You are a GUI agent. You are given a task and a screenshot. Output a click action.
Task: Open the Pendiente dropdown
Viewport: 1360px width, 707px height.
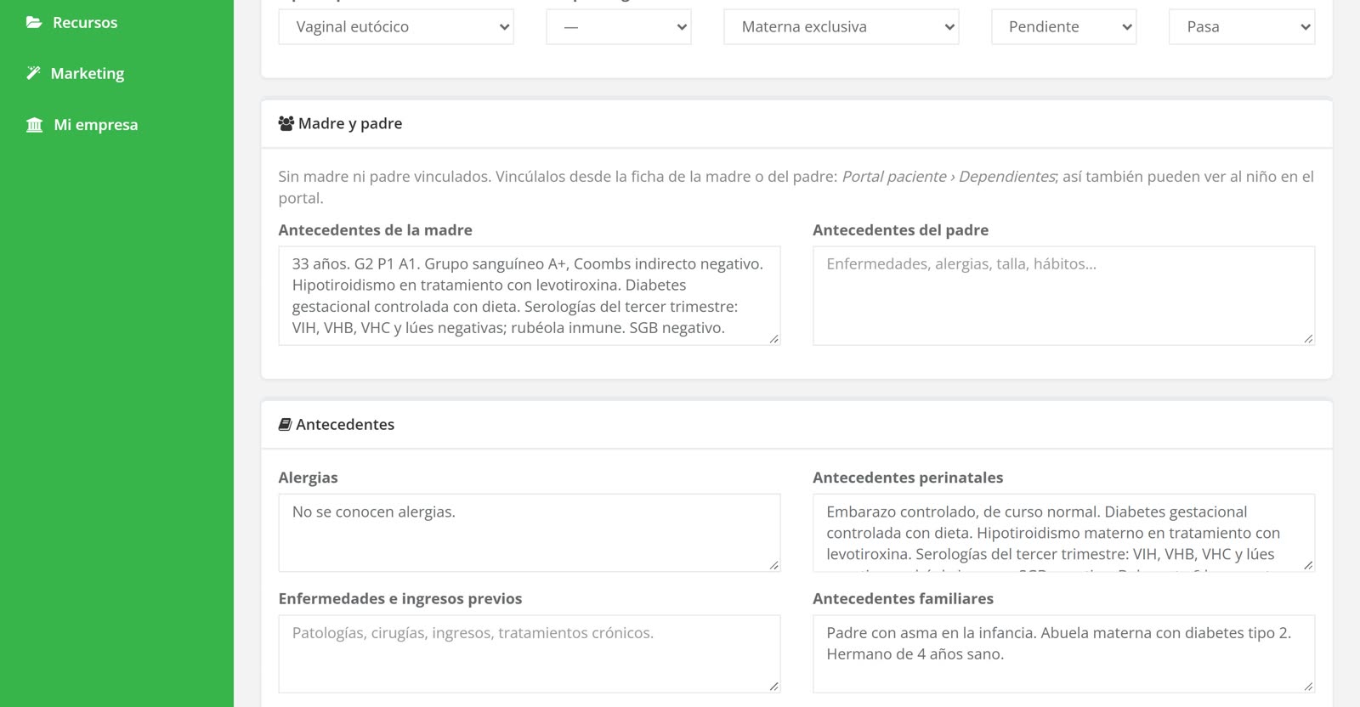[1064, 27]
